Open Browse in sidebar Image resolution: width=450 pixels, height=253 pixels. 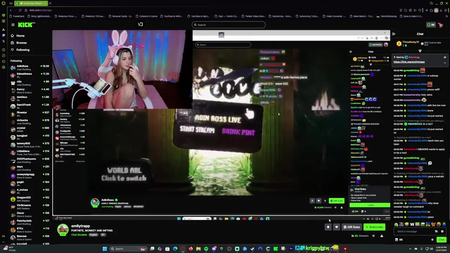[x=21, y=43]
